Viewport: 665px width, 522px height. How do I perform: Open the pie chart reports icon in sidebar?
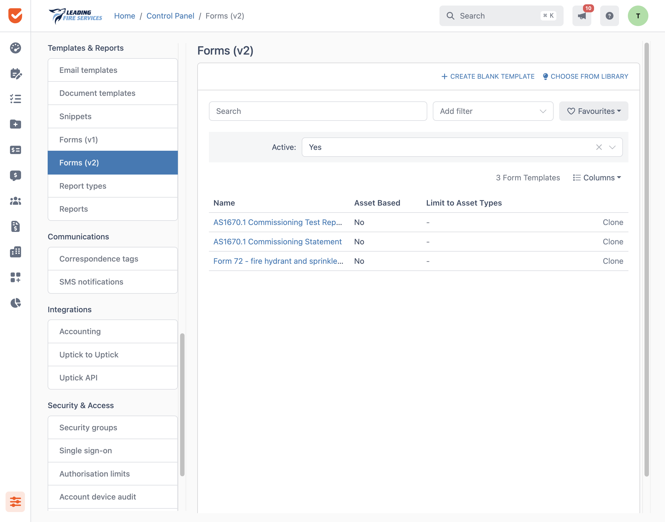(15, 303)
